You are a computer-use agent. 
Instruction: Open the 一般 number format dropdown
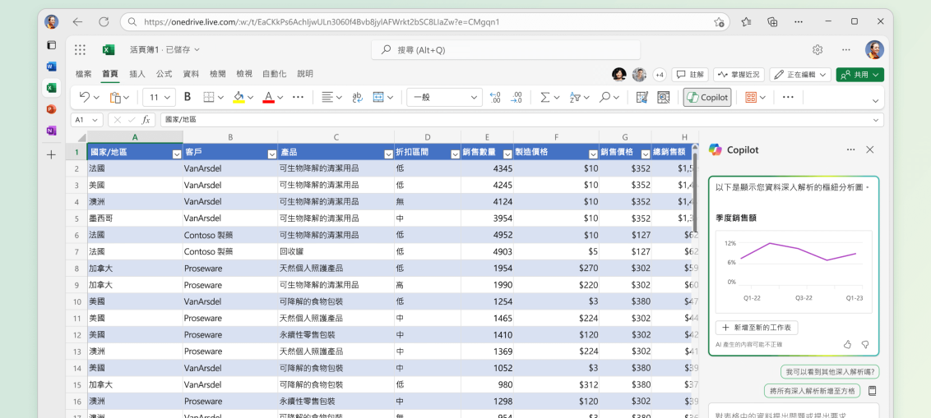coord(445,97)
